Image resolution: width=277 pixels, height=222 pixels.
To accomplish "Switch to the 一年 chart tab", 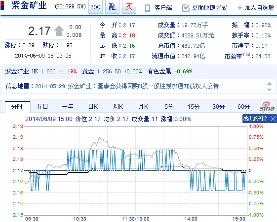I will click(x=67, y=107).
